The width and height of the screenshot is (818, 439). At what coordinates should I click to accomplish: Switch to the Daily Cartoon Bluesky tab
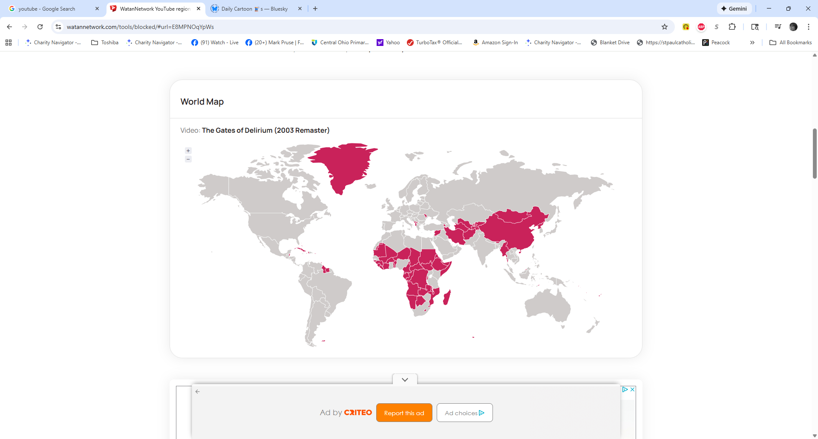(x=254, y=9)
